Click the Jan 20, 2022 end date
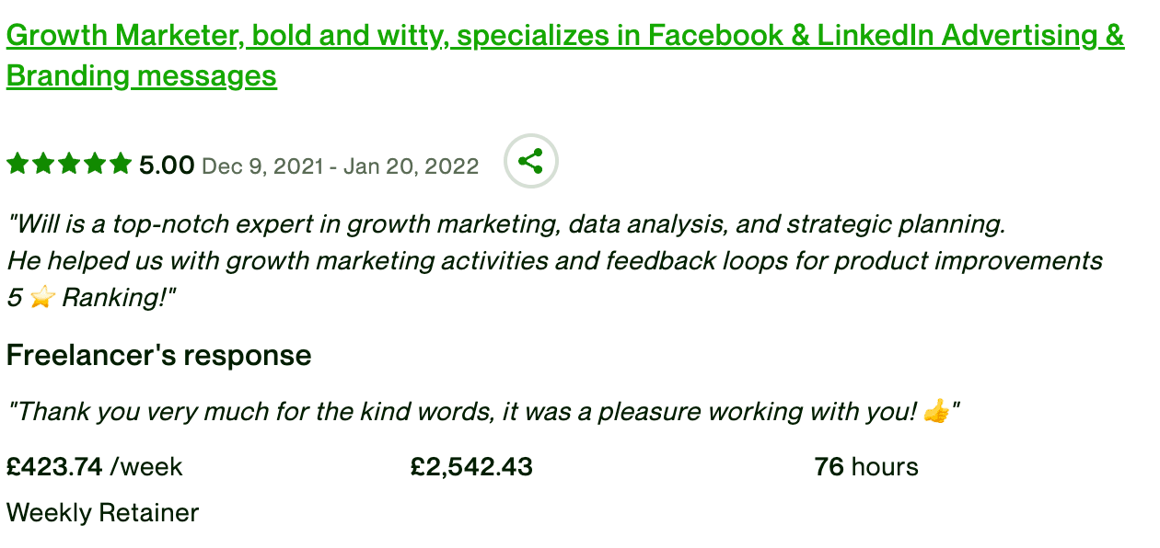This screenshot has height=548, width=1160. coord(412,166)
